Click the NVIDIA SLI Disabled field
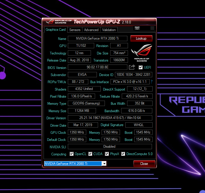 click(110, 147)
